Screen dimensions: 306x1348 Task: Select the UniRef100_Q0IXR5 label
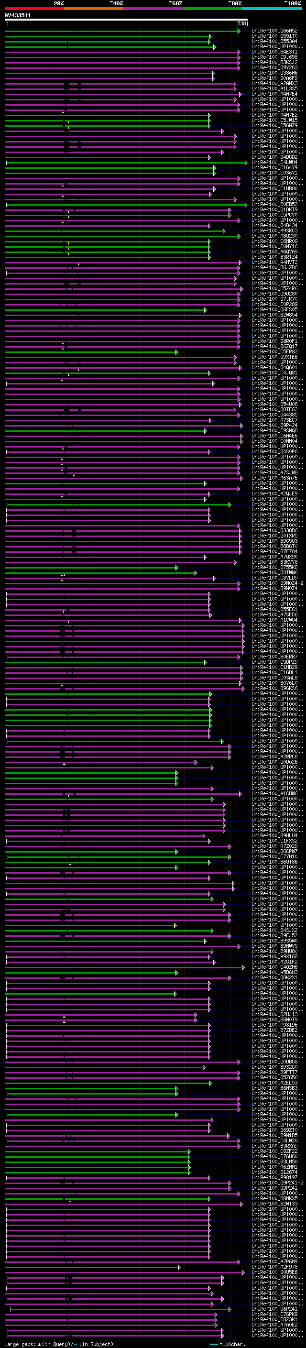tap(274, 536)
